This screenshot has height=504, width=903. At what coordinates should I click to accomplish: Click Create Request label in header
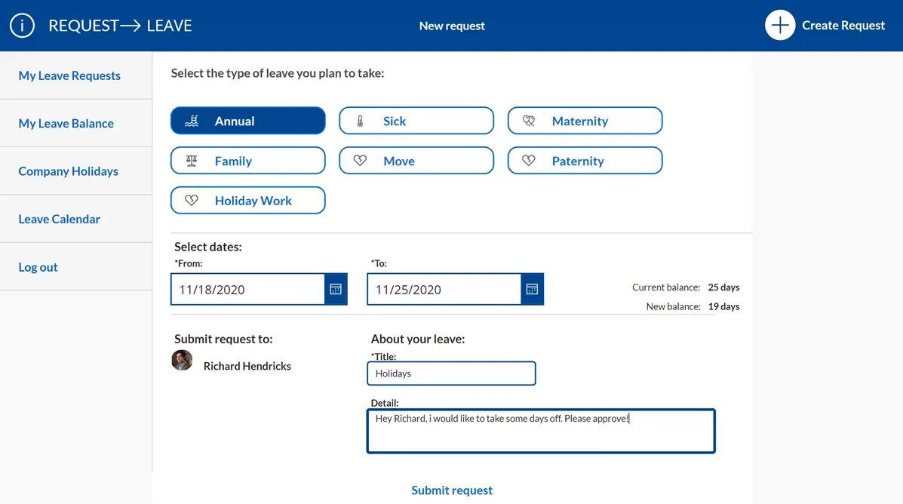pyautogui.click(x=843, y=26)
